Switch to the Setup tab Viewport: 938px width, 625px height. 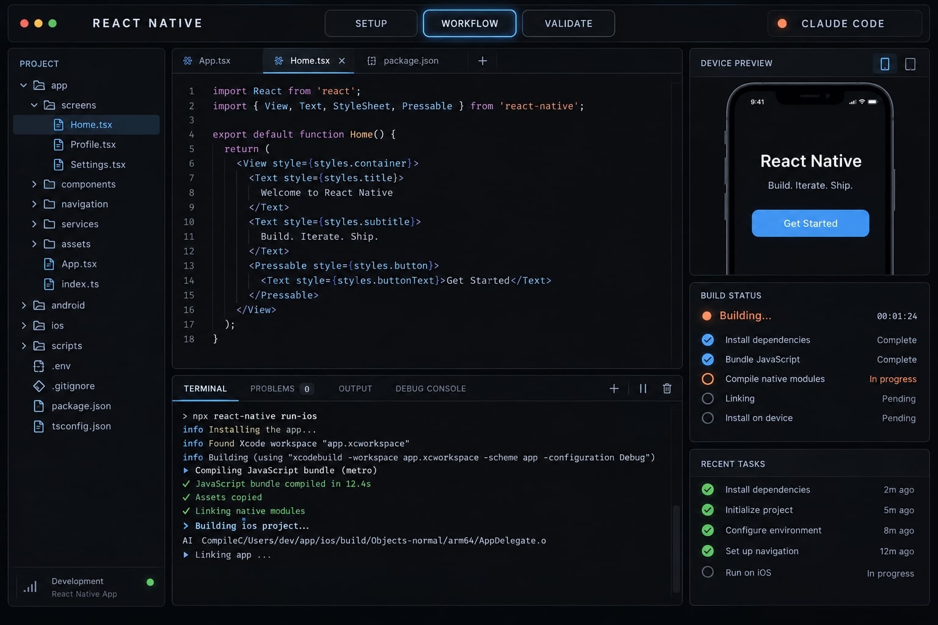coord(371,24)
